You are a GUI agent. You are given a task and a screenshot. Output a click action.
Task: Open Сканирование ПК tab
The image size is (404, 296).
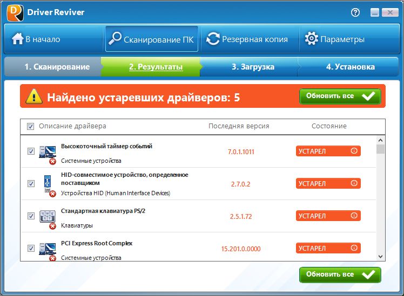pos(152,39)
